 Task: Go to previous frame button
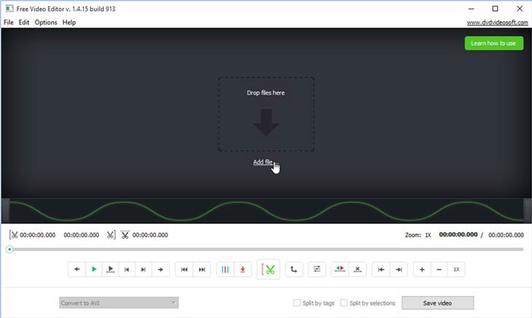pos(127,269)
